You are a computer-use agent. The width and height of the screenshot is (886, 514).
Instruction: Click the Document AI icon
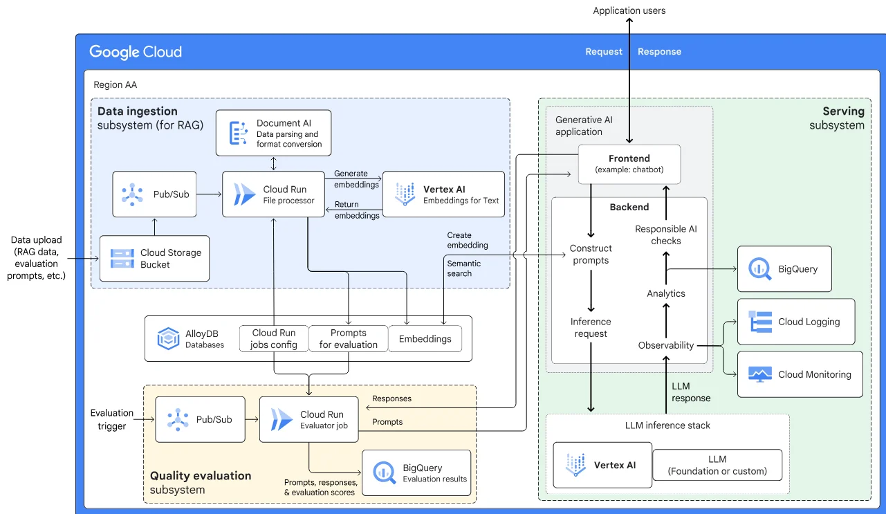[239, 133]
